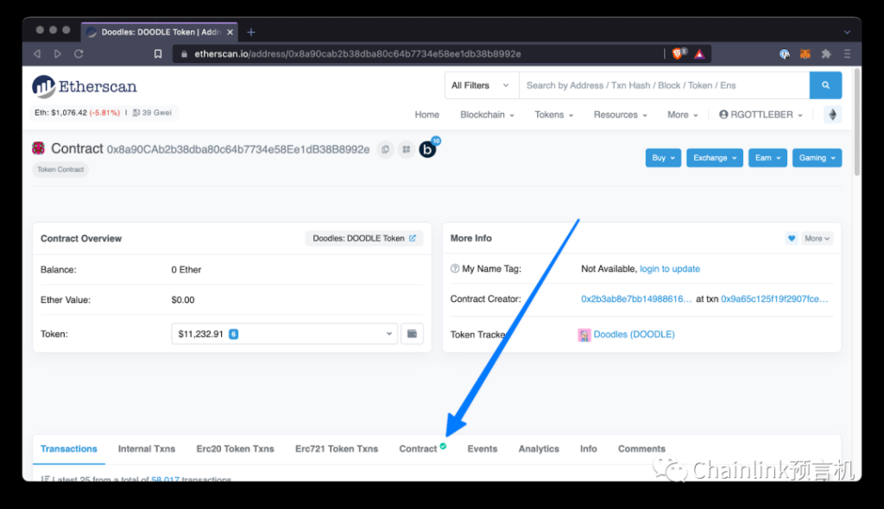Switch to the Events tab
The image size is (884, 509).
pos(483,449)
